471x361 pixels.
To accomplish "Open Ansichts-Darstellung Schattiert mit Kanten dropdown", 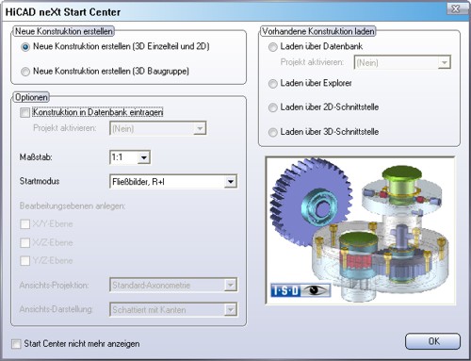I will pos(173,310).
